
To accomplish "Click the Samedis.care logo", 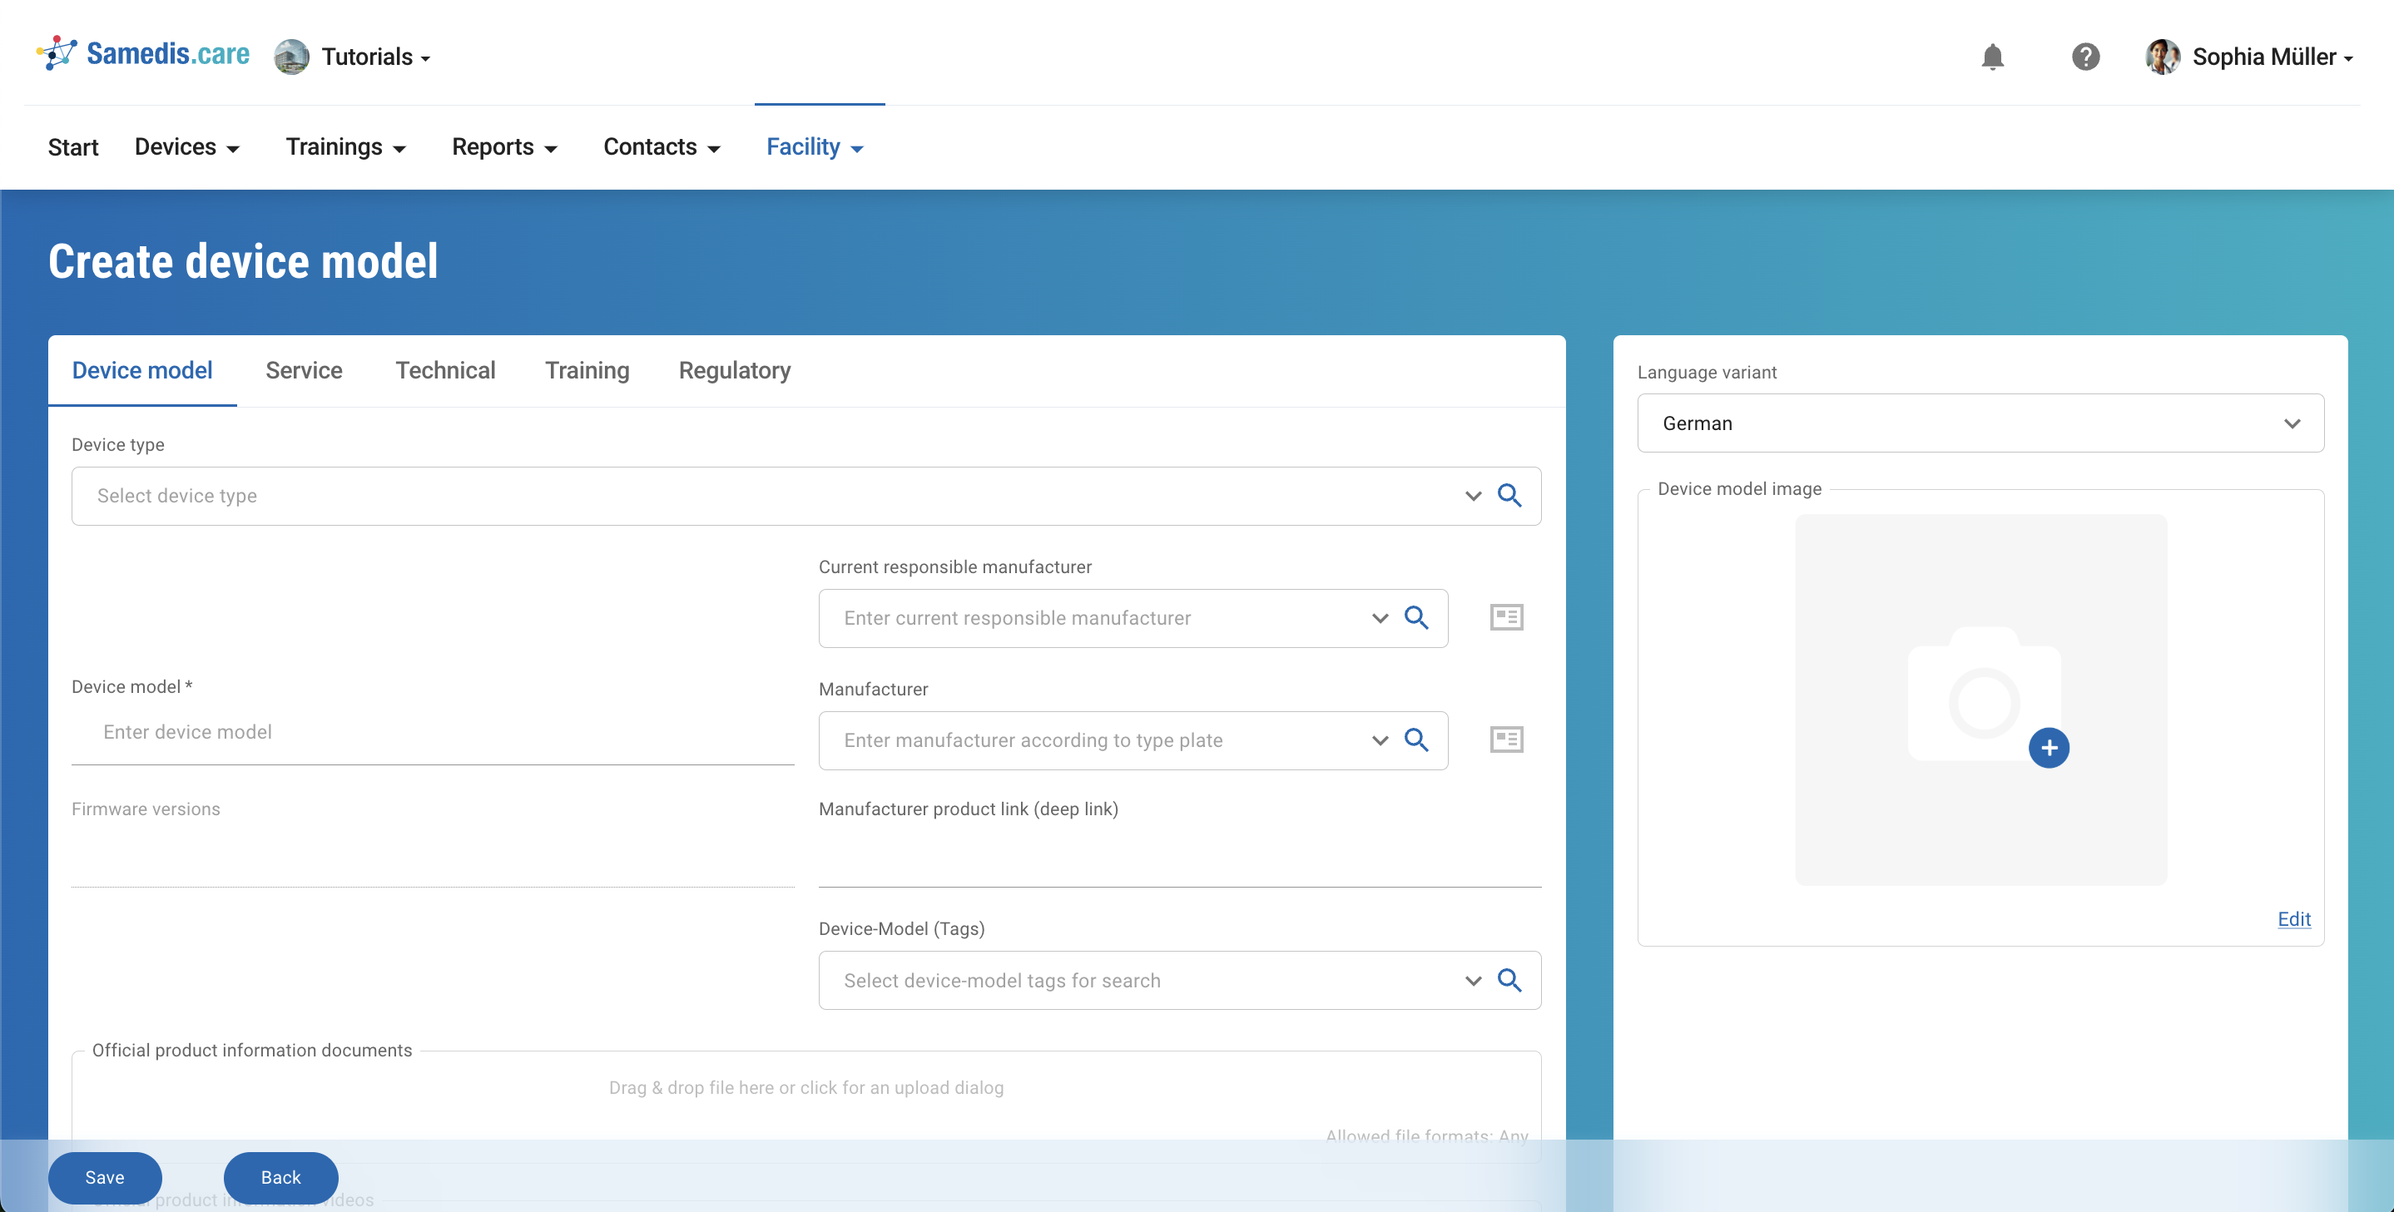I will click(144, 55).
